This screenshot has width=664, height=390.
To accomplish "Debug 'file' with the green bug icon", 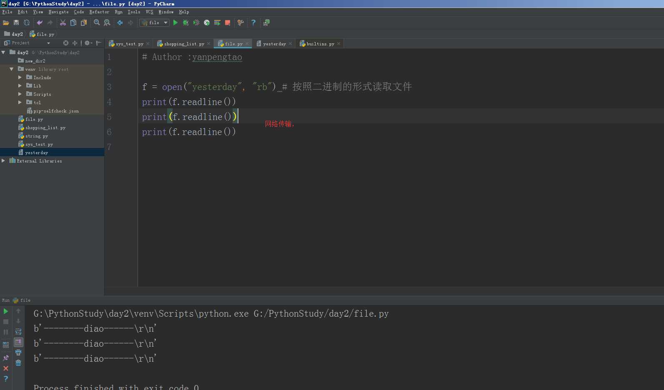I will pos(186,22).
